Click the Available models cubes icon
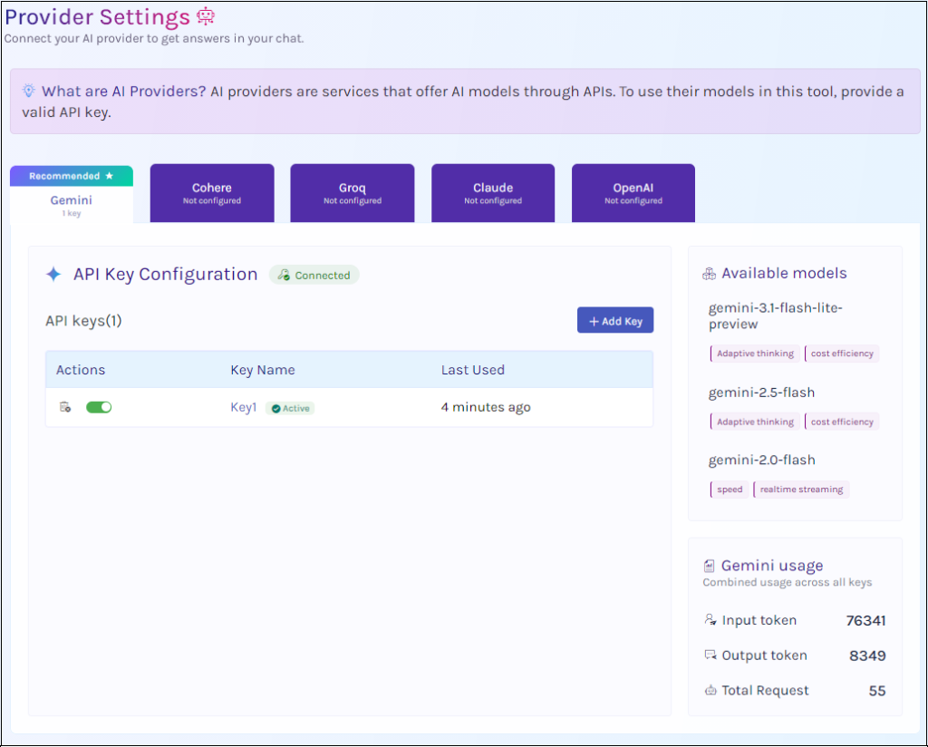 [709, 274]
